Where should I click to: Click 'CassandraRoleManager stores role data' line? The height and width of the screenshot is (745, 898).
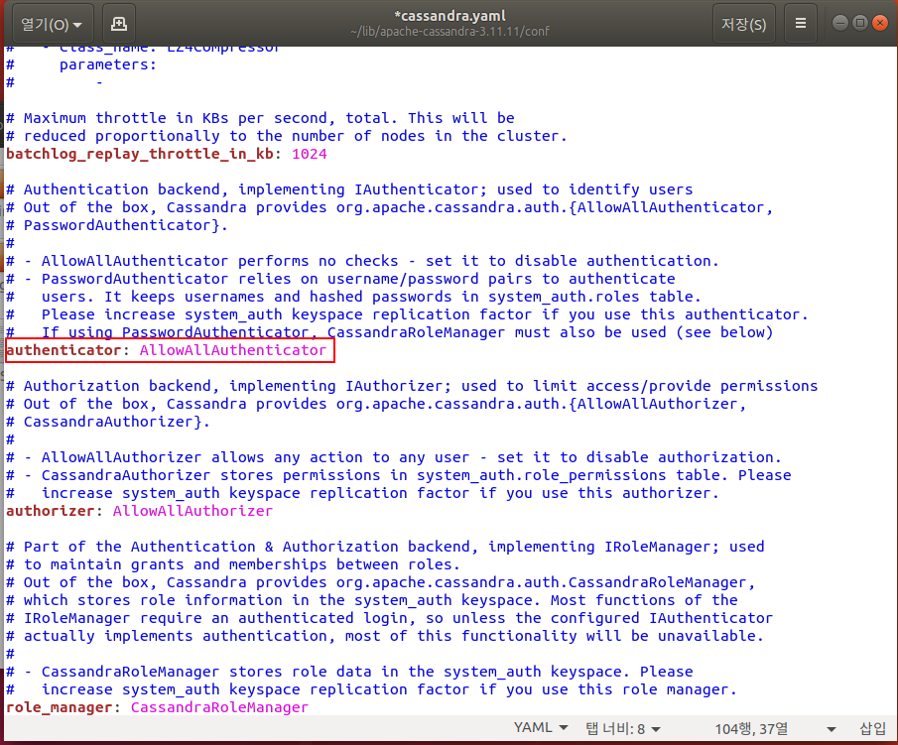pyautogui.click(x=349, y=672)
